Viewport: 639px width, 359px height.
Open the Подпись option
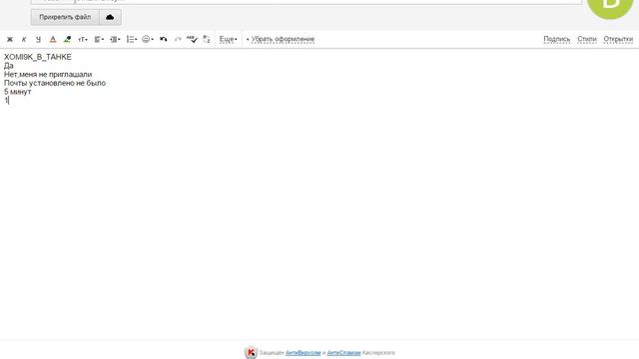point(557,40)
